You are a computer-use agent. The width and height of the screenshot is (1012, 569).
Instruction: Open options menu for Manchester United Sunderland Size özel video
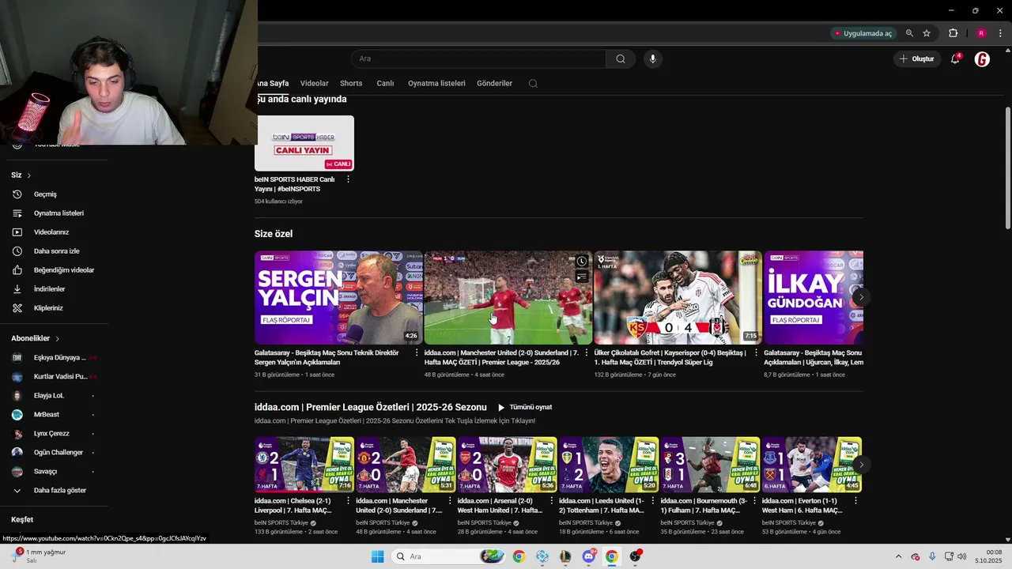[586, 352]
